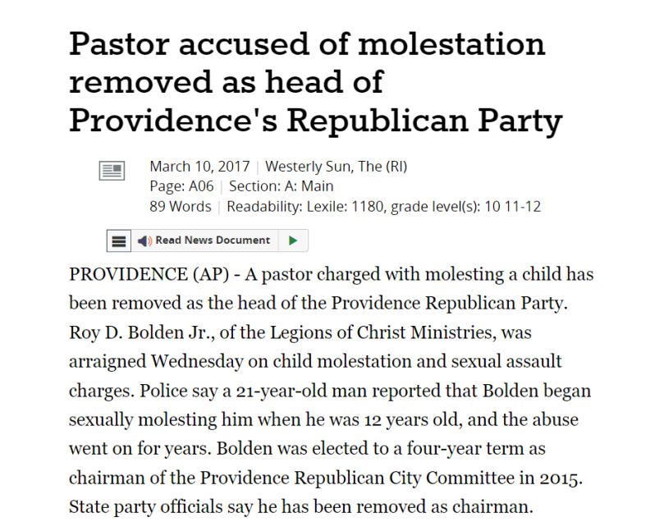Click the March 10, 2017 date
The width and height of the screenshot is (664, 531).
click(200, 167)
